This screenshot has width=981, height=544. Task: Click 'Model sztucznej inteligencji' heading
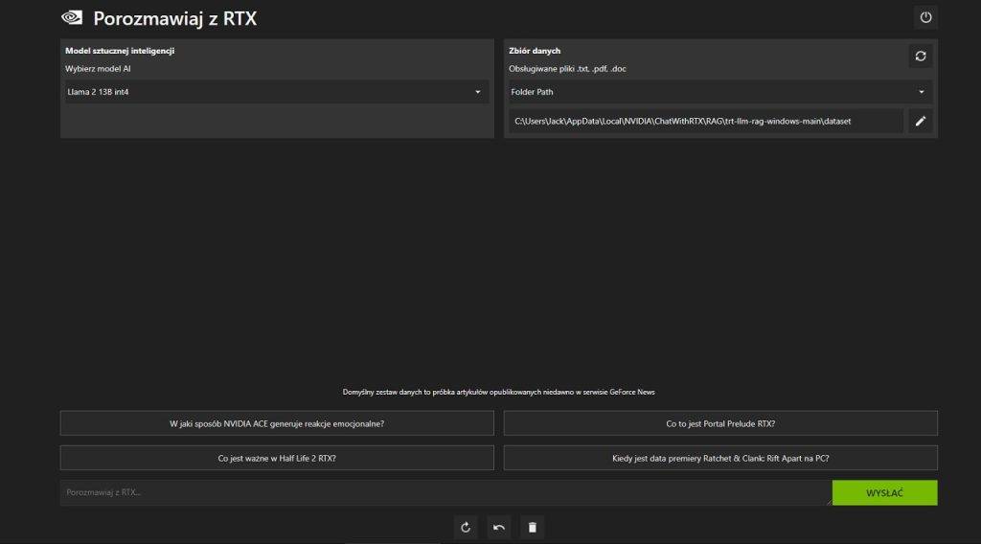[x=120, y=51]
